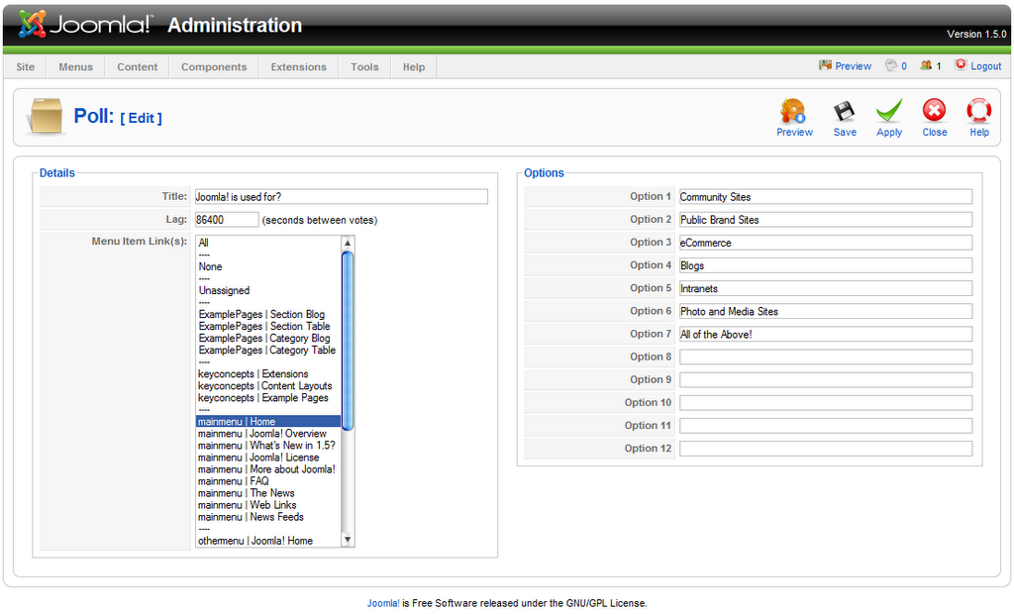
Task: Apply changes using the green checkmark
Action: point(889,118)
